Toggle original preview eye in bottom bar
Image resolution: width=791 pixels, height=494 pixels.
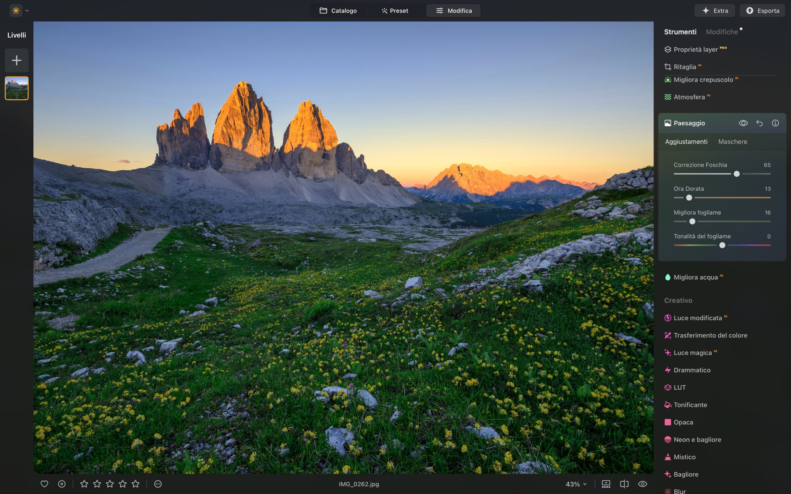[642, 484]
